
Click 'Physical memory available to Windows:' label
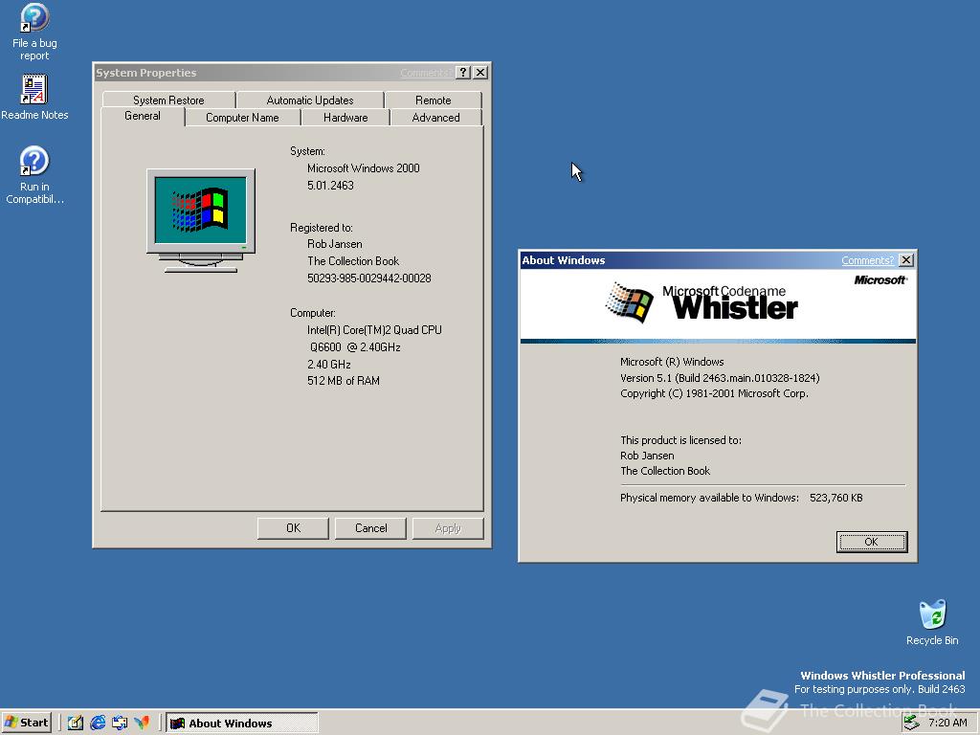coord(709,498)
